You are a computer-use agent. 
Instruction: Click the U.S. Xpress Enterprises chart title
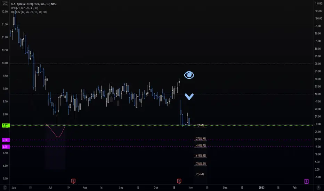[34, 4]
